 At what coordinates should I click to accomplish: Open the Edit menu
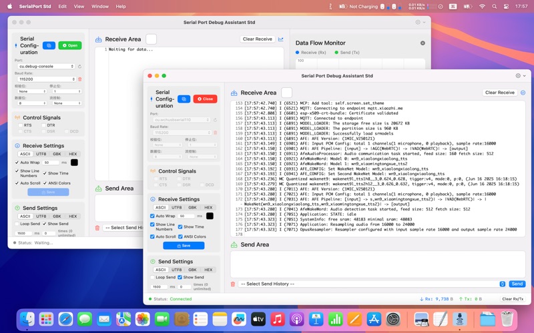coord(62,6)
